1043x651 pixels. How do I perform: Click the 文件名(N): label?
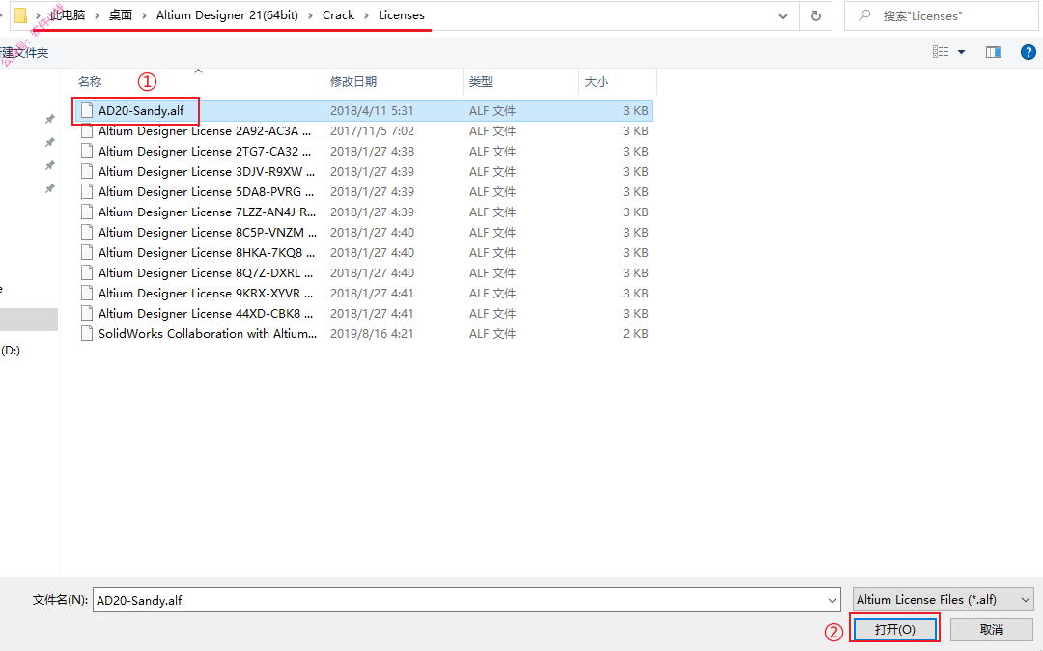pos(60,600)
